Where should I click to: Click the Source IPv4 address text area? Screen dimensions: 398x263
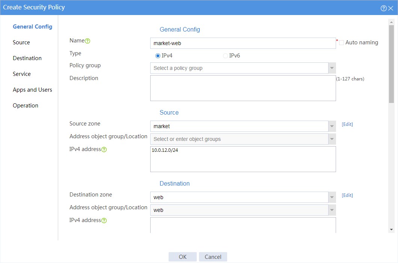click(243, 159)
